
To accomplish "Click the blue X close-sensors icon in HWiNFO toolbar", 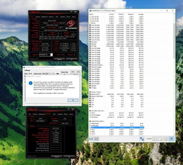I will click(x=172, y=139).
